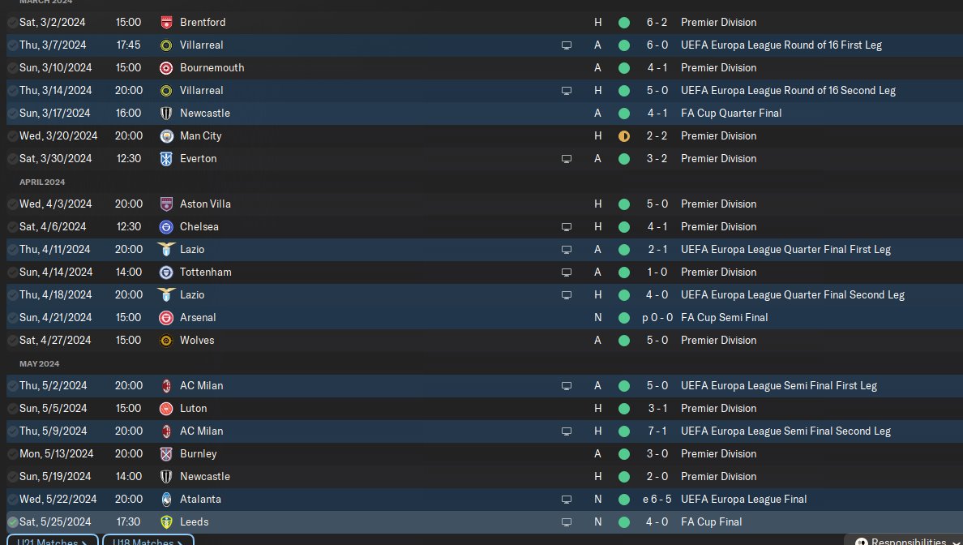Click the Man City club badge
The image size is (963, 545).
166,136
